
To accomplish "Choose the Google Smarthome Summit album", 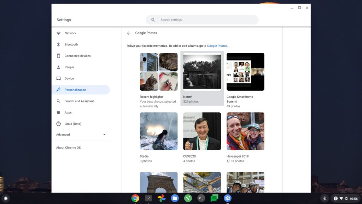I will (x=245, y=72).
